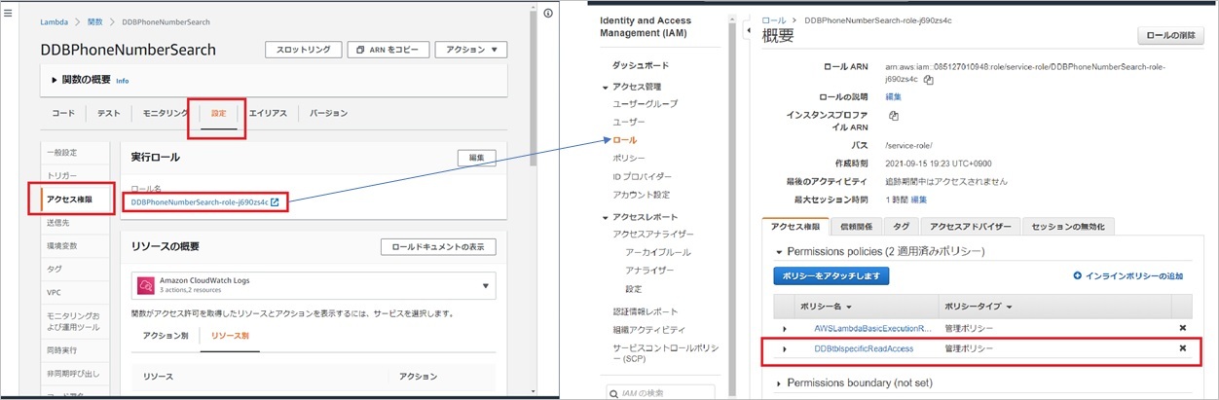Open the タグ tab in IAM role
Image resolution: width=1219 pixels, height=400 pixels.
[x=901, y=226]
